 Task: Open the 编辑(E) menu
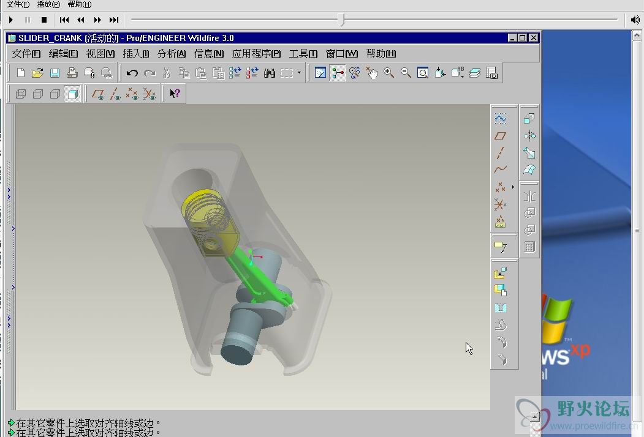(x=63, y=54)
